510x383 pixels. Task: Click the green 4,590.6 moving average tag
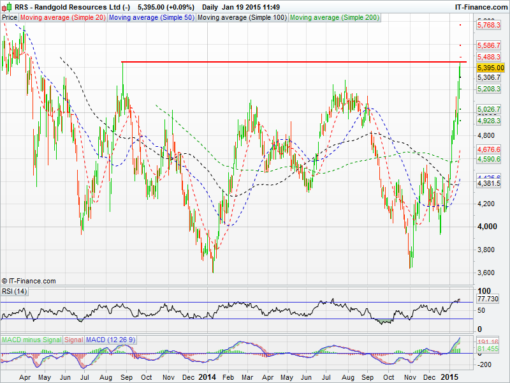pyautogui.click(x=490, y=159)
